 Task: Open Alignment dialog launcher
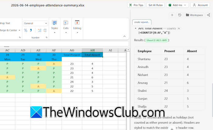coord(20,37)
